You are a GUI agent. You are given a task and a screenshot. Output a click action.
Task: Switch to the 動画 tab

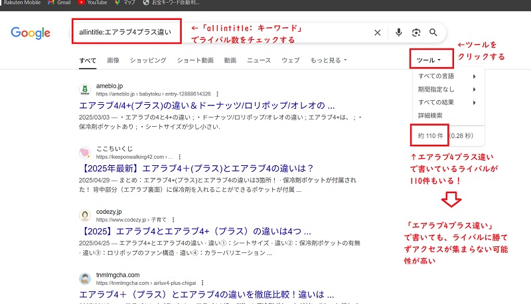point(230,60)
